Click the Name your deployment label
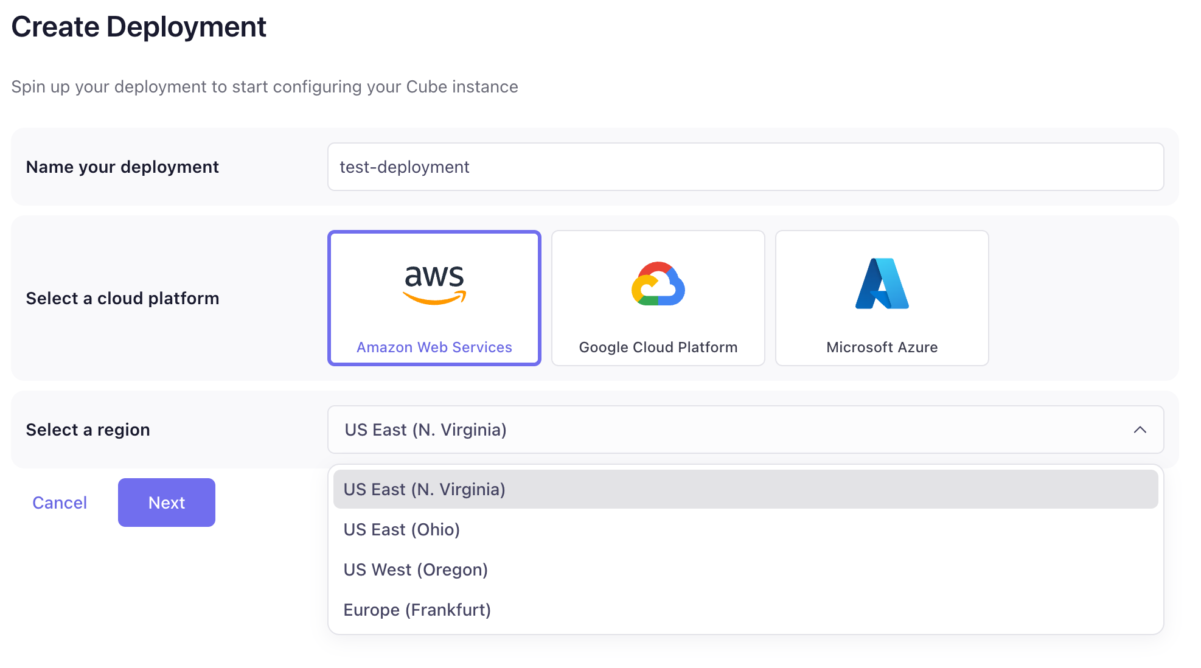This screenshot has height=668, width=1201. coord(122,167)
